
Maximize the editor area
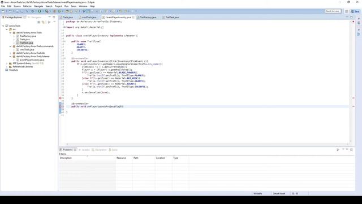(351, 17)
